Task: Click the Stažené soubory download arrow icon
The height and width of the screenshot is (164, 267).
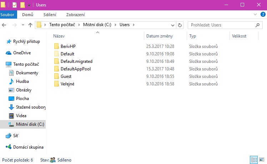Action: coord(11,107)
